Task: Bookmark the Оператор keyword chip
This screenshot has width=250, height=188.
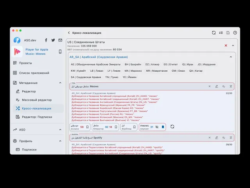Action: click(116, 127)
